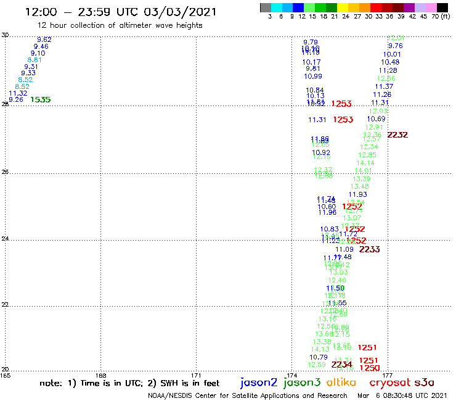The width and height of the screenshot is (456, 401).
Task: Click the wave height value '11.32'
Action: 18,93
